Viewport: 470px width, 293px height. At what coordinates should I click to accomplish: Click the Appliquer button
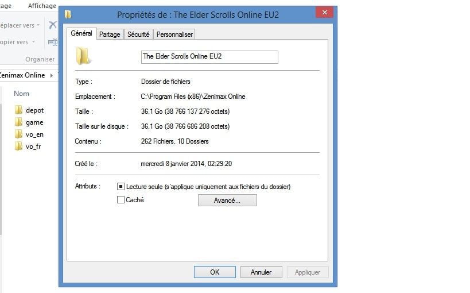point(308,272)
